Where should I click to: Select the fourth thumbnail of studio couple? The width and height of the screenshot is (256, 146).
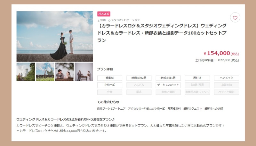click(x=84, y=72)
